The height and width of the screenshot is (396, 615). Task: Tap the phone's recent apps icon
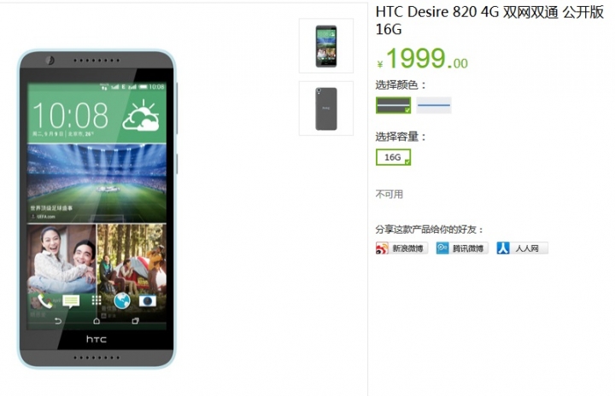click(x=135, y=321)
